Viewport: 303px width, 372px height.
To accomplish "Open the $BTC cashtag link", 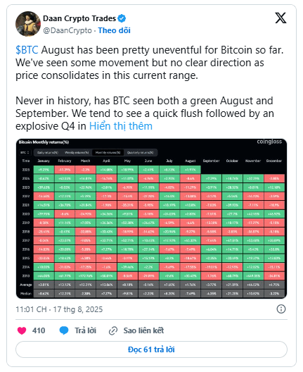I will 27,50.
